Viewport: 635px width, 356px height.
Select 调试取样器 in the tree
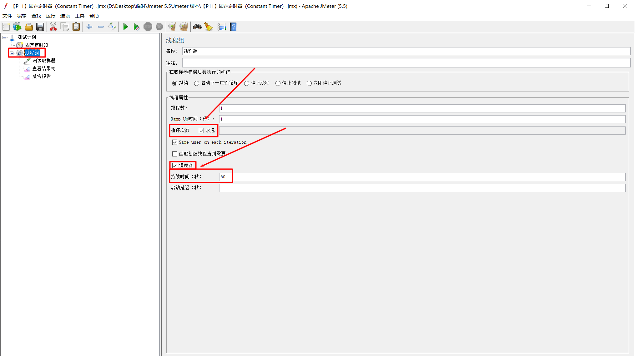(x=44, y=61)
